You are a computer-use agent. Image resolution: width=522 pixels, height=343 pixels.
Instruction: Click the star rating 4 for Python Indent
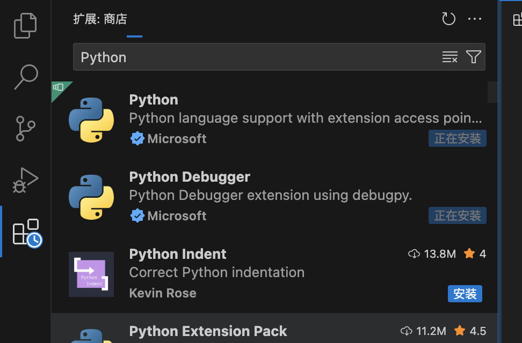point(475,254)
